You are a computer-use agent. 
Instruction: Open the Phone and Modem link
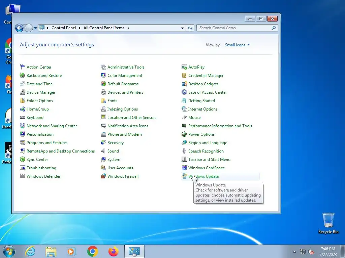coord(125,134)
